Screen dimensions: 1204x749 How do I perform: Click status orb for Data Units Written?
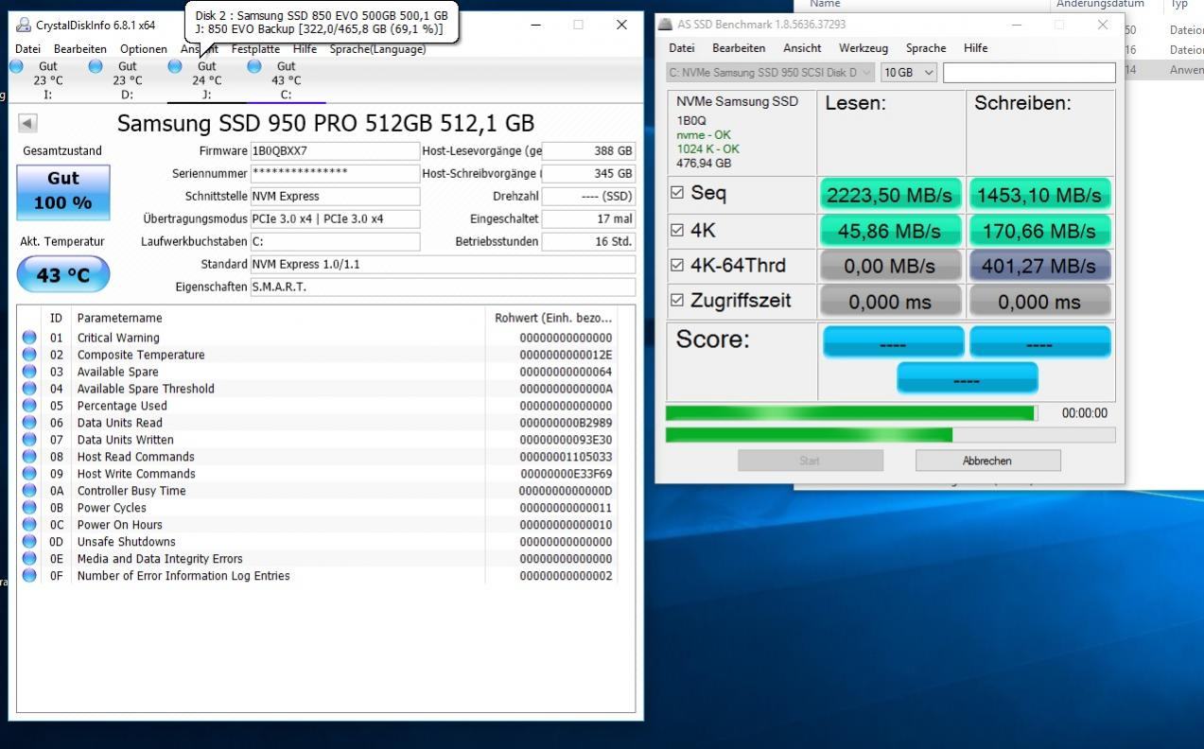pyautogui.click(x=29, y=440)
